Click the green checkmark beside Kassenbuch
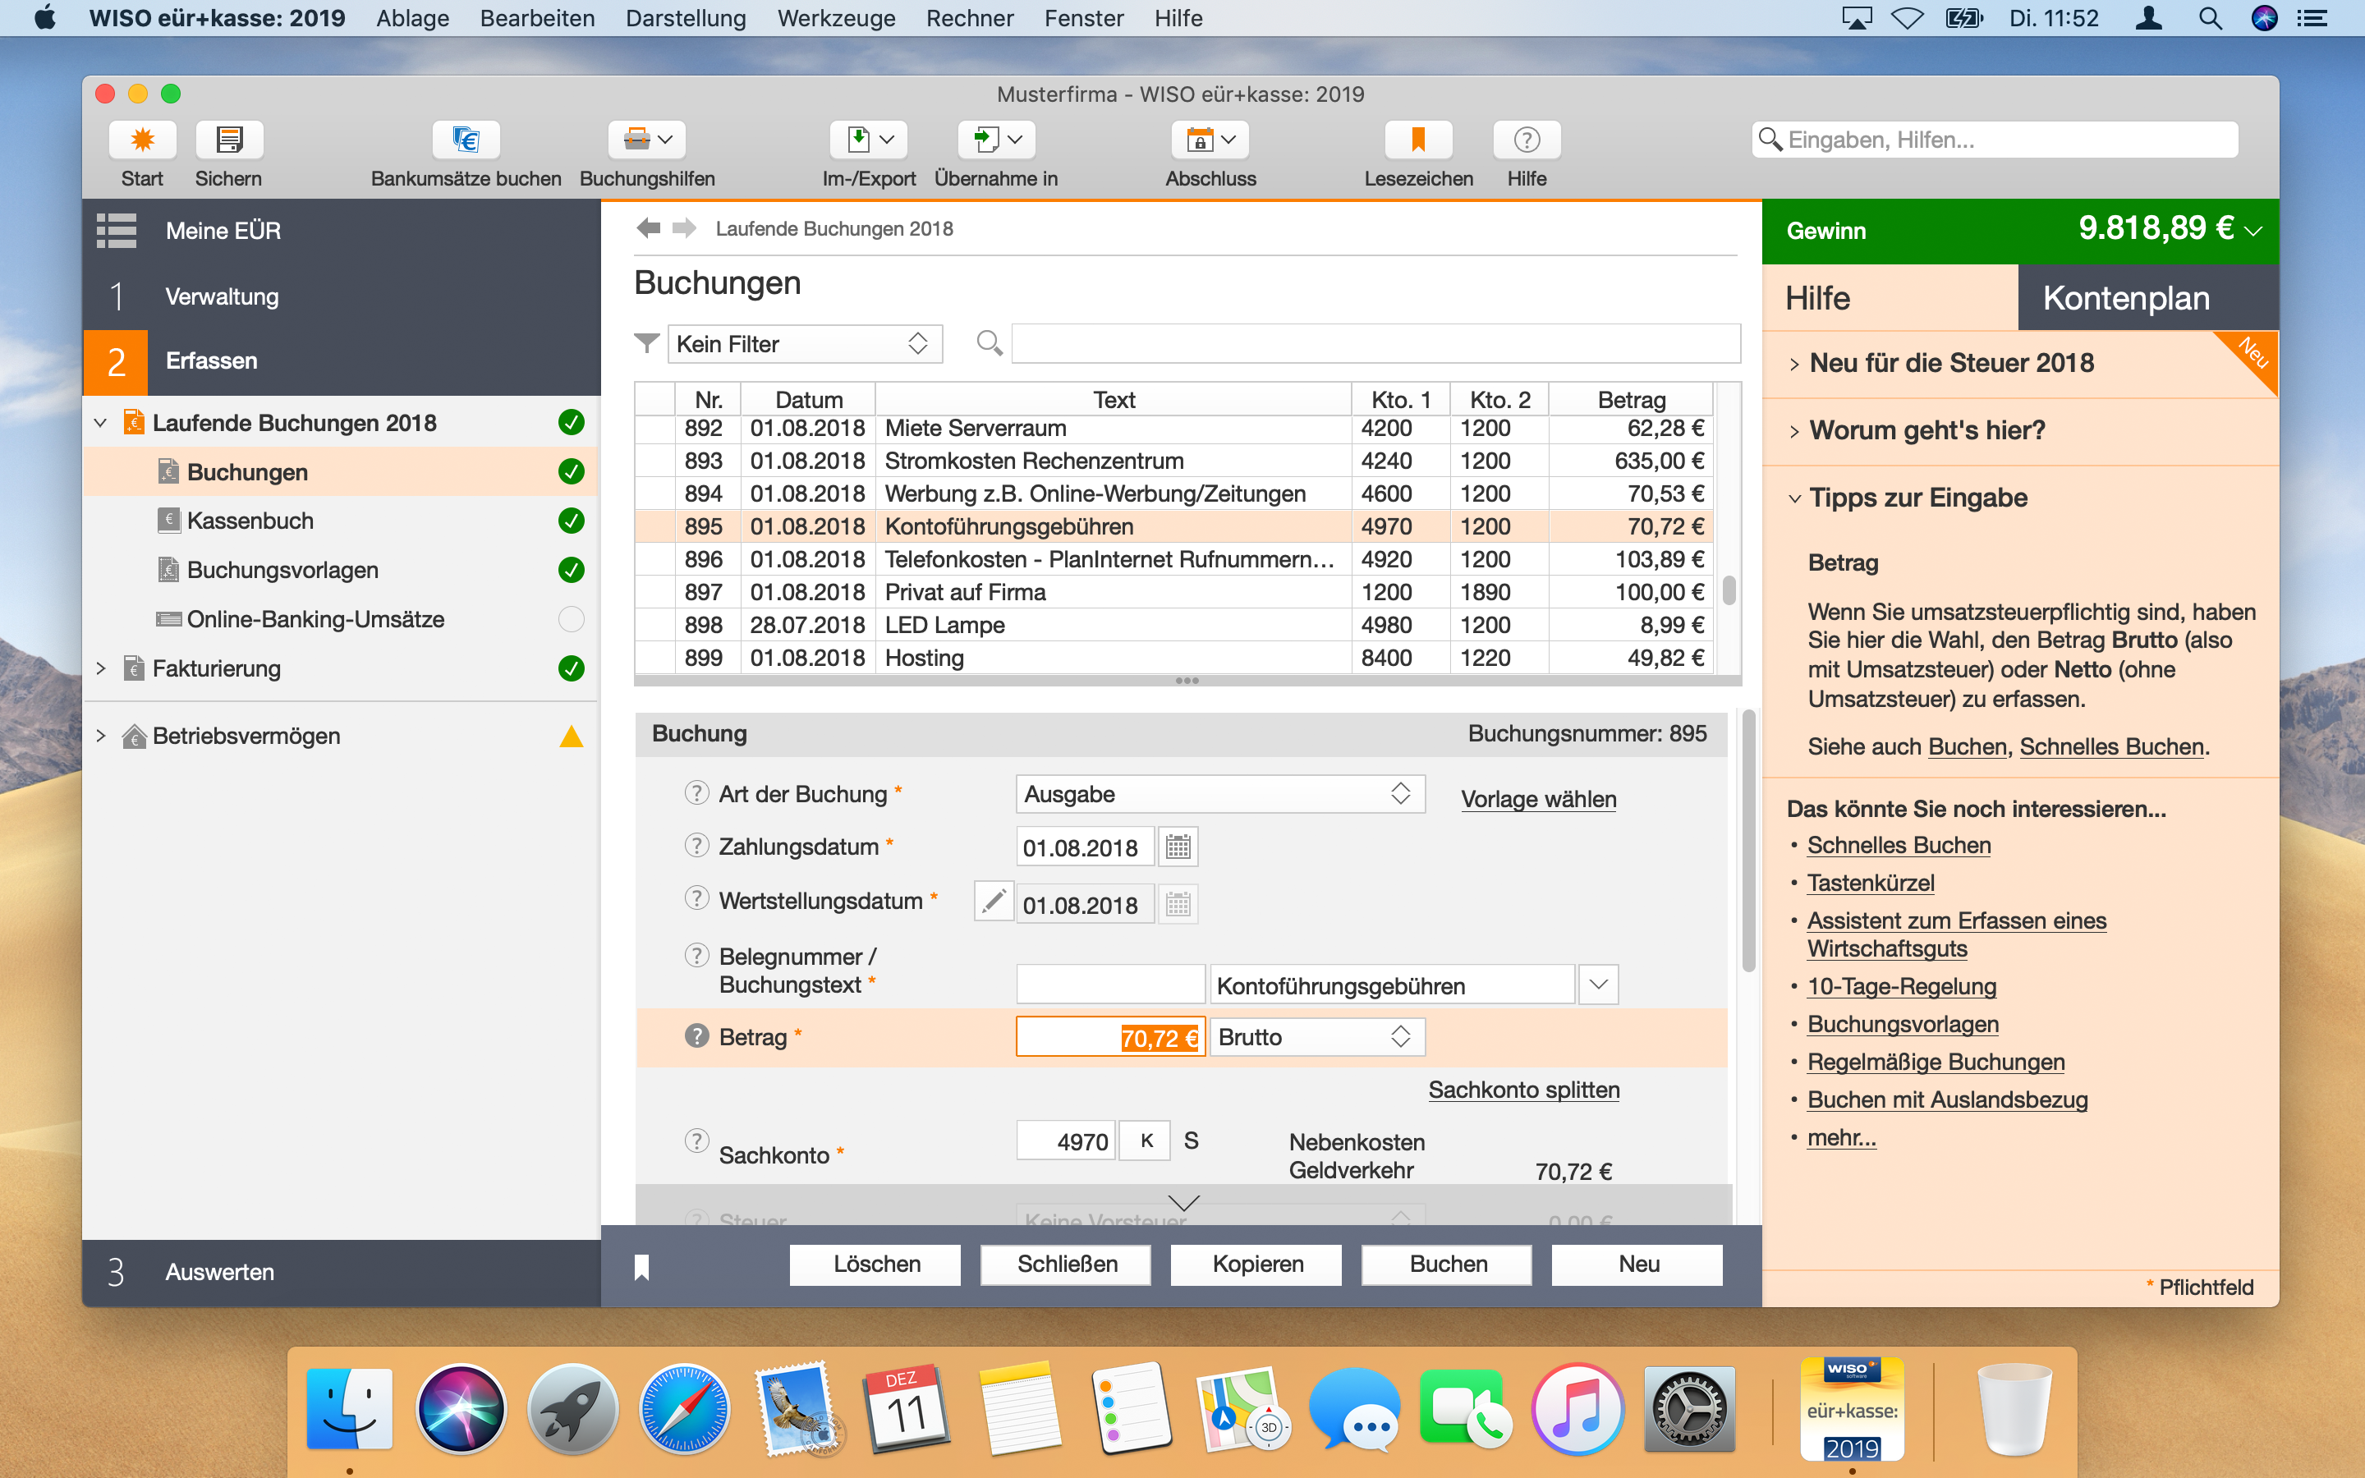This screenshot has height=1478, width=2365. (571, 521)
